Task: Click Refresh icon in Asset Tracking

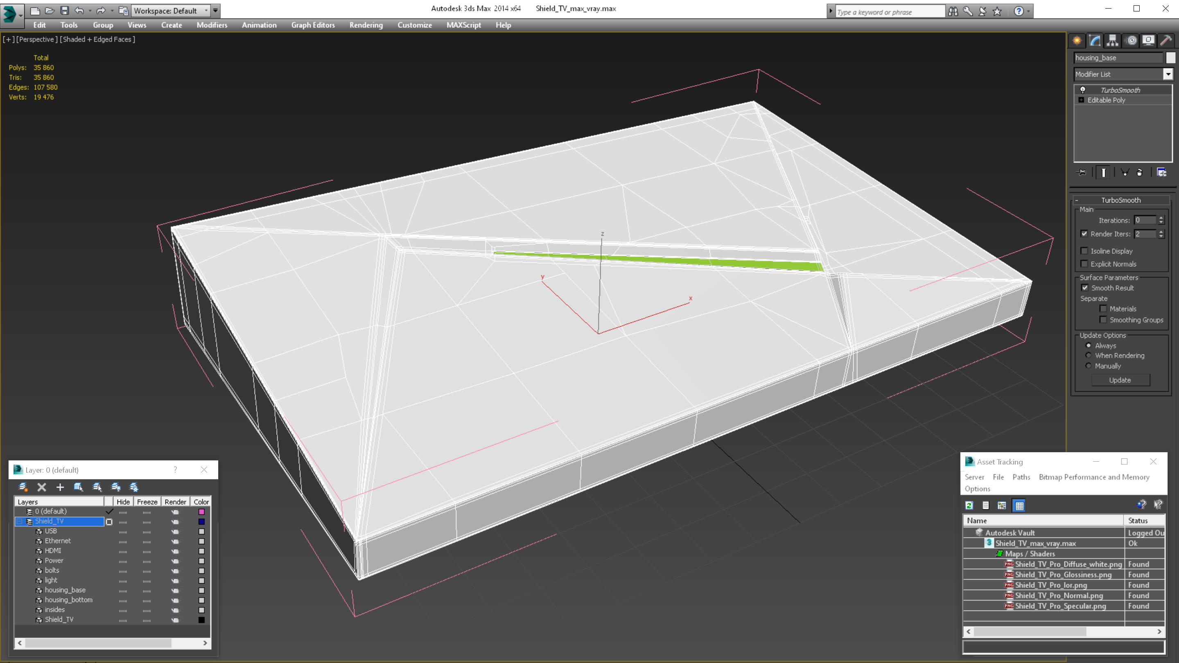Action: [x=969, y=505]
